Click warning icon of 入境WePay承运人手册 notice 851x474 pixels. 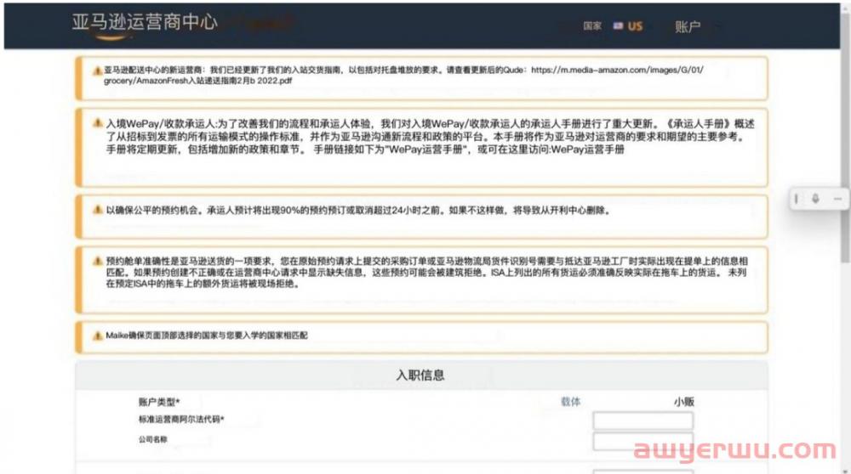click(x=98, y=123)
